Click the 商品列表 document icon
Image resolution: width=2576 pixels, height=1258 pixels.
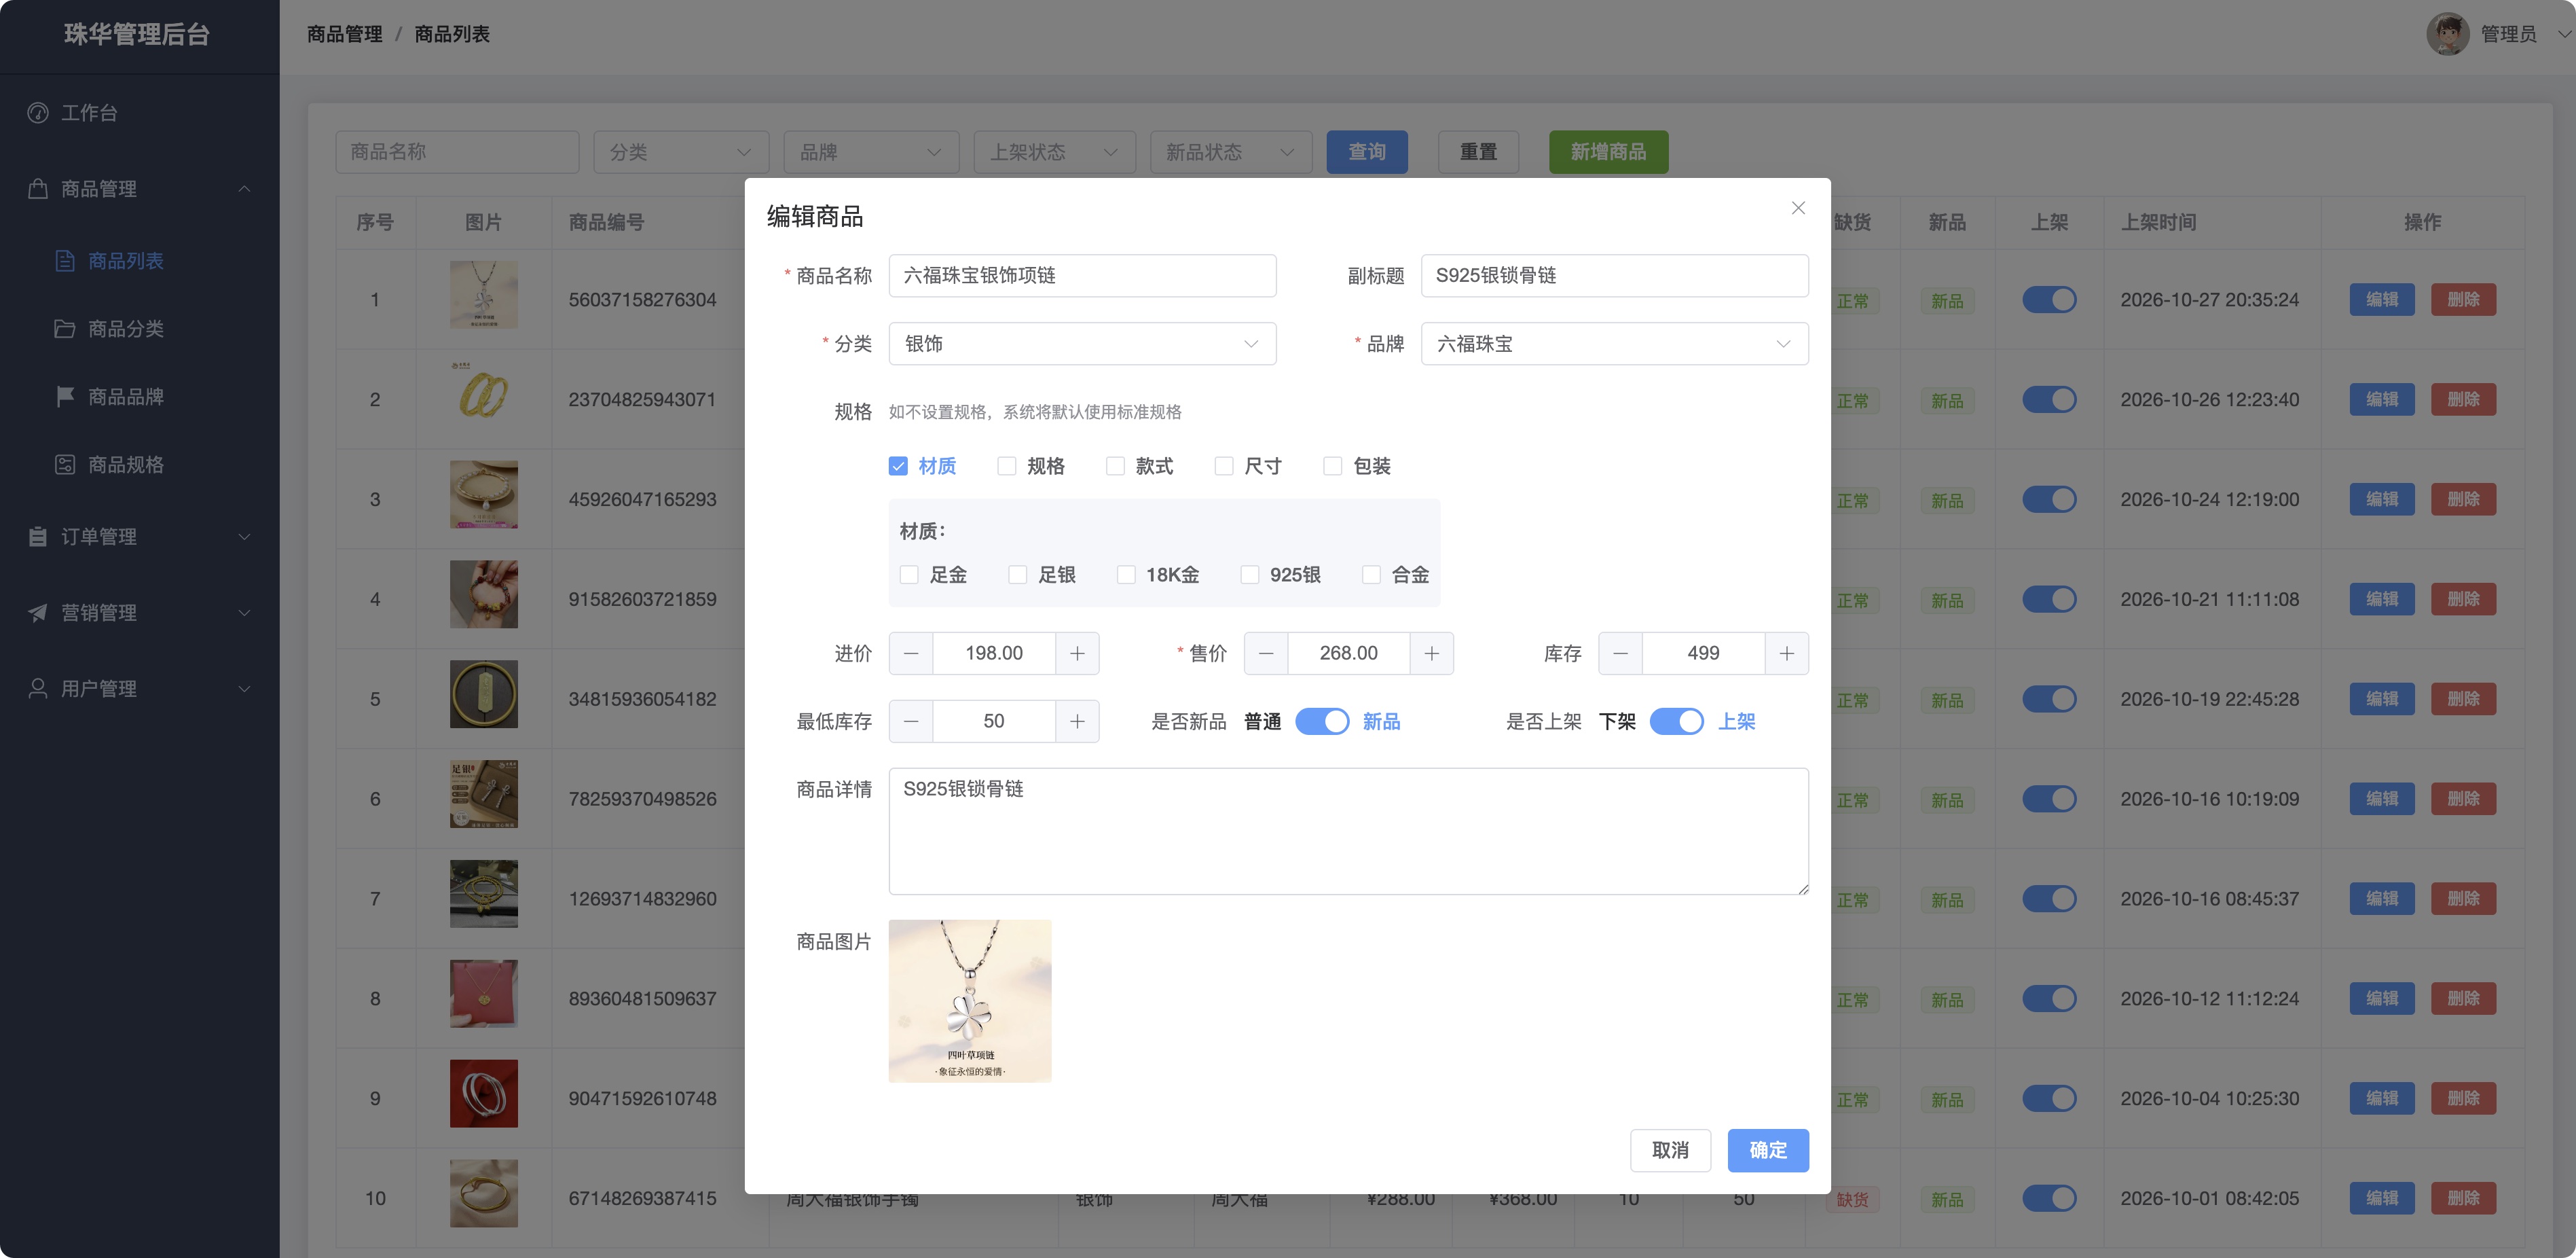point(65,262)
